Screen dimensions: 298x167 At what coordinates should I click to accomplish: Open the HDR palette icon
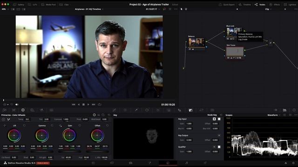point(32,110)
